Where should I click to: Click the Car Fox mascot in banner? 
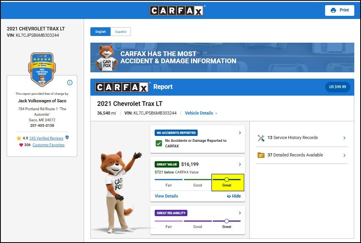click(106, 58)
